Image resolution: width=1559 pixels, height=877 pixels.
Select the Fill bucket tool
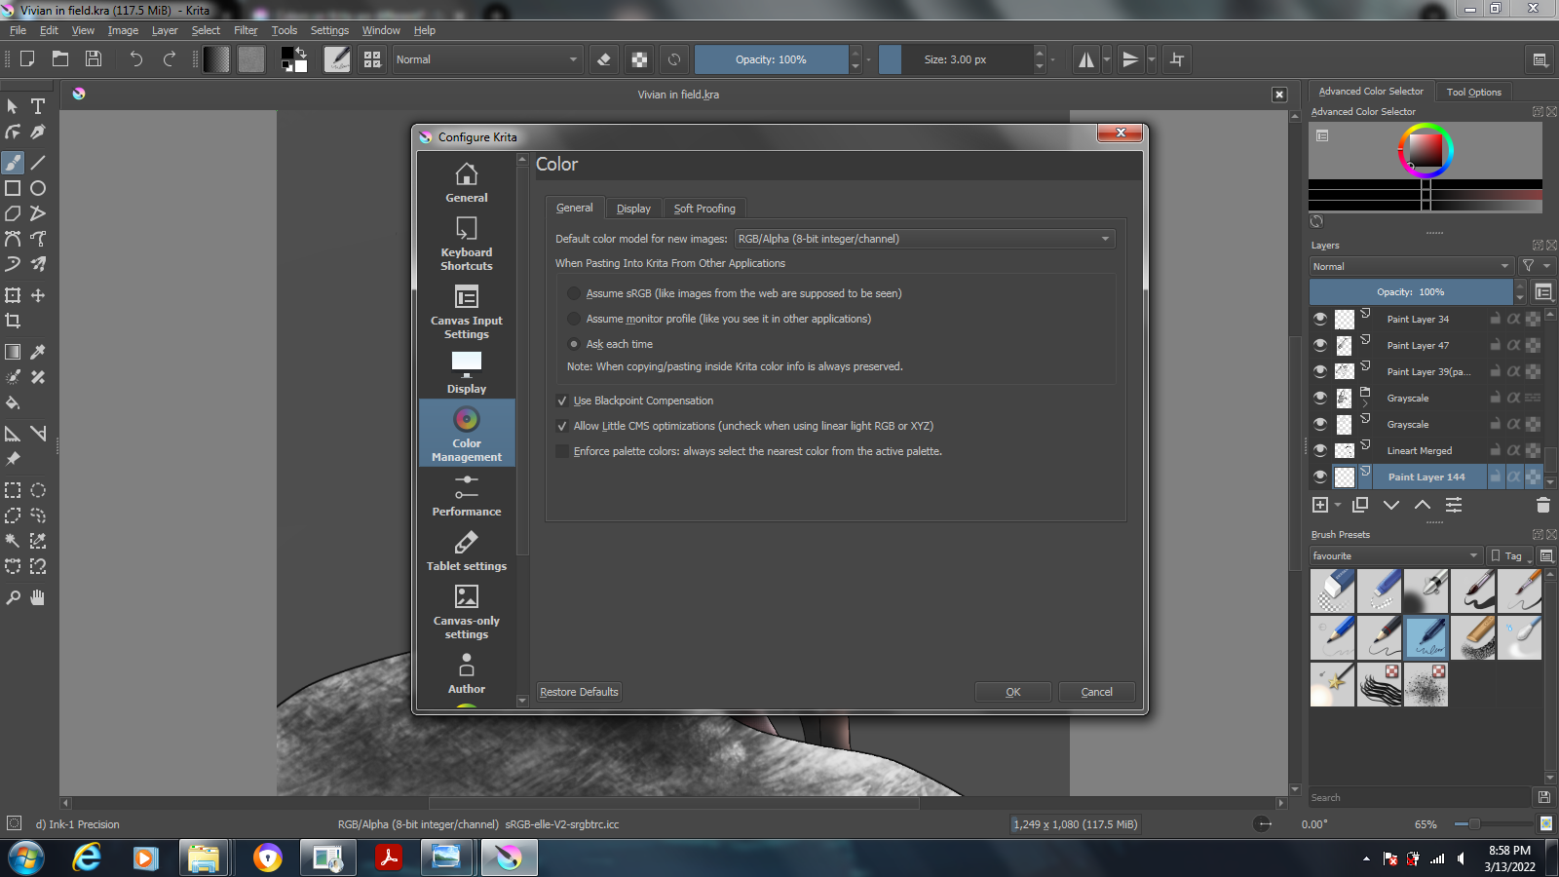(13, 402)
